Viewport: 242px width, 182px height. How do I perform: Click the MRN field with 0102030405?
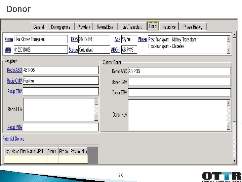click(41, 50)
